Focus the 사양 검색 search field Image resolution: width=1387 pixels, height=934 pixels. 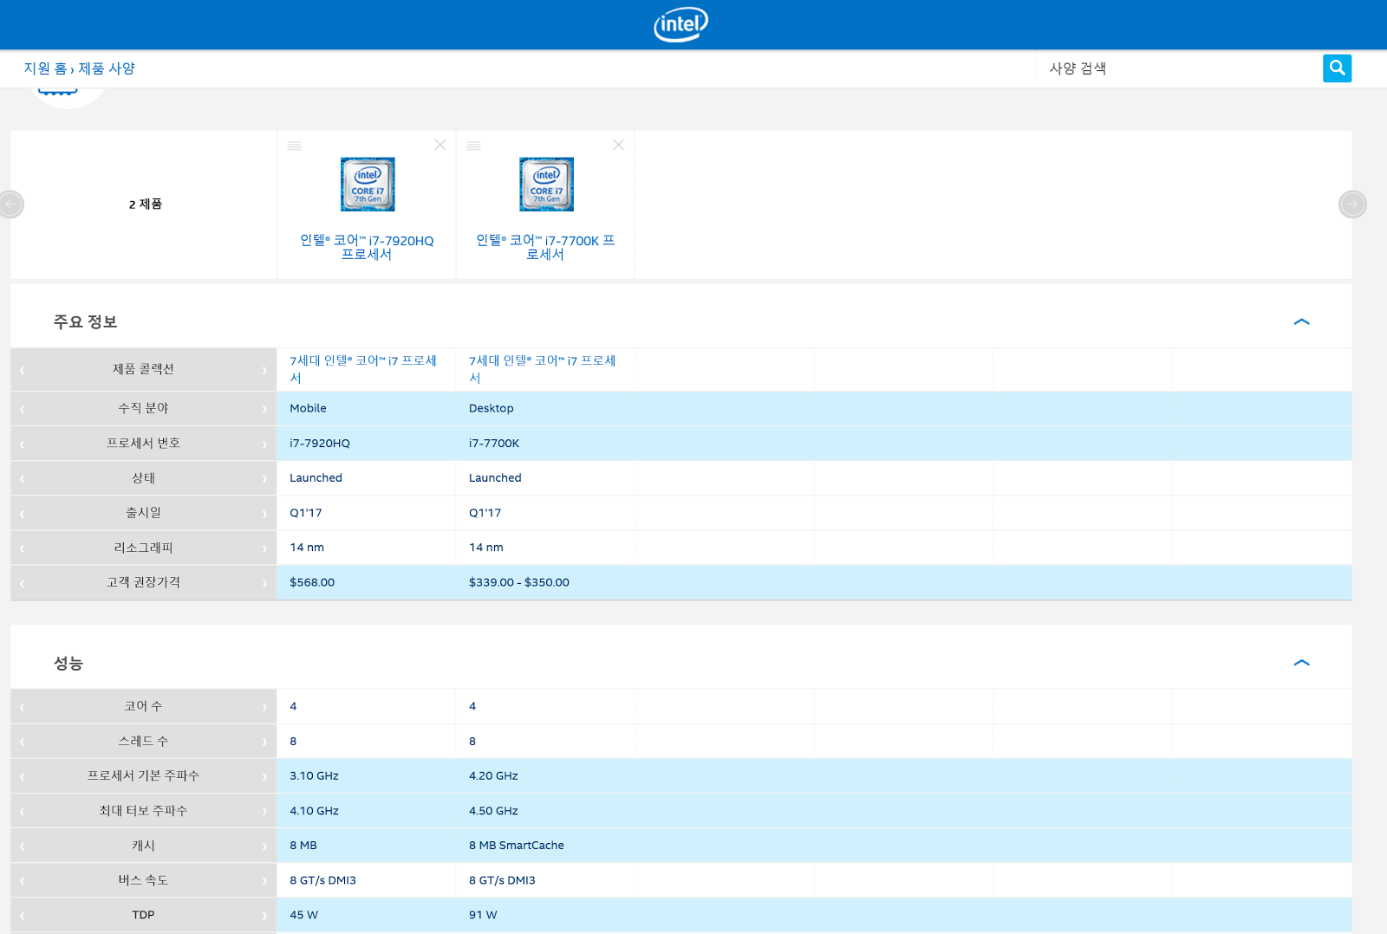1179,68
